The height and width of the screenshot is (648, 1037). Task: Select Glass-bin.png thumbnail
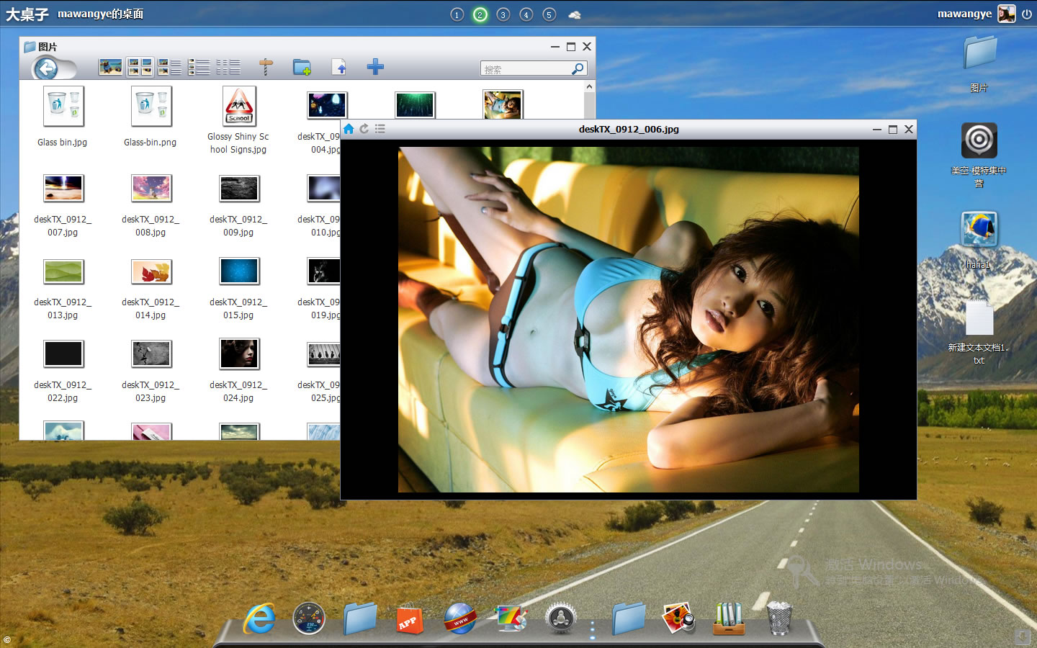151,107
